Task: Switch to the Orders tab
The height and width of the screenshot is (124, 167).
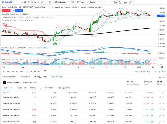Action: tap(21, 88)
